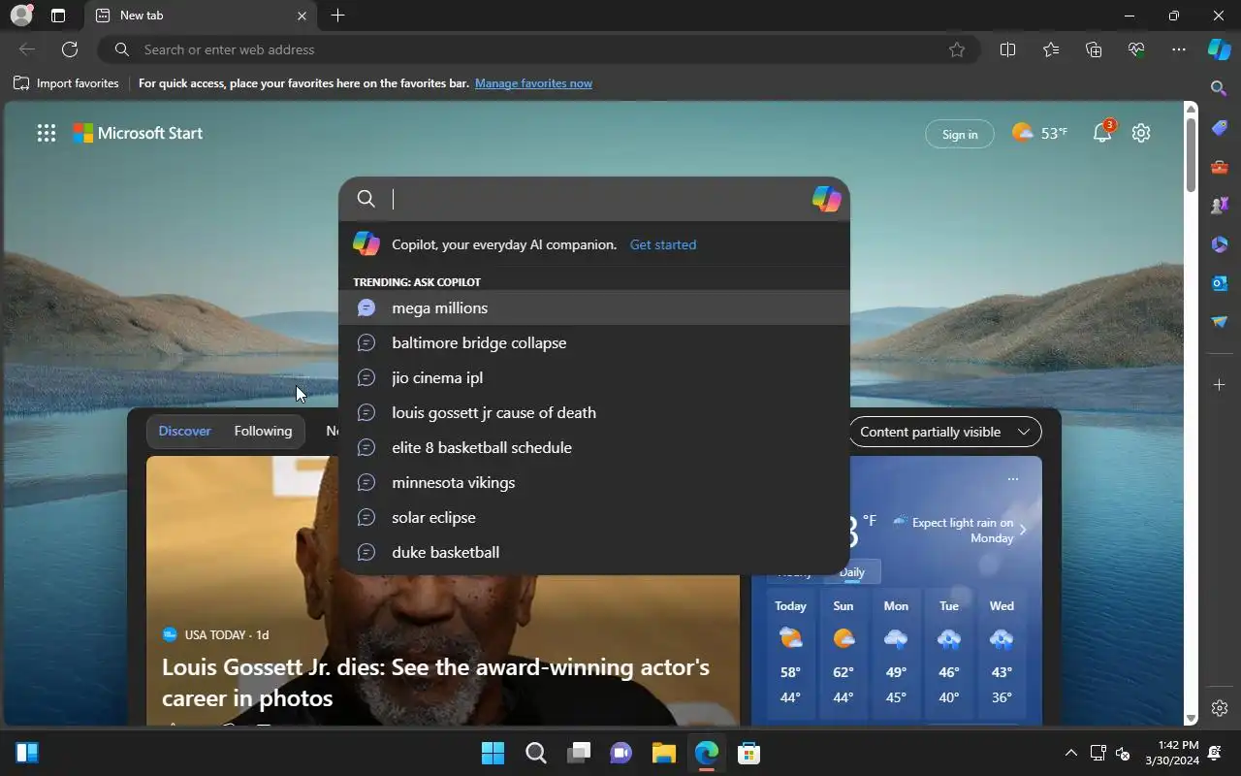Open a new tab with plus button
This screenshot has width=1241, height=776.
[x=337, y=16]
